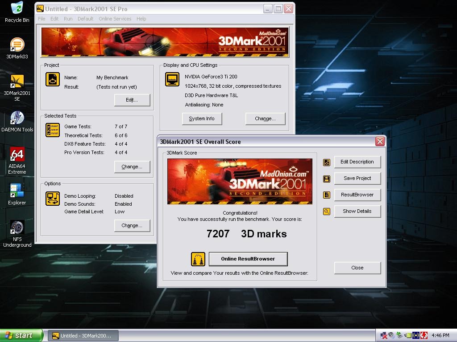Click the icon beside Edit Description
The image size is (457, 342).
click(x=327, y=162)
